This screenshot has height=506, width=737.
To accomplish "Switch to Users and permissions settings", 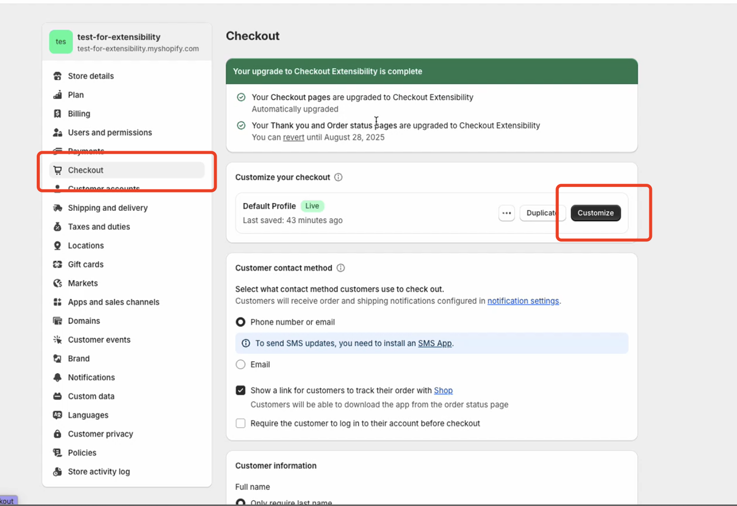I will coord(110,132).
